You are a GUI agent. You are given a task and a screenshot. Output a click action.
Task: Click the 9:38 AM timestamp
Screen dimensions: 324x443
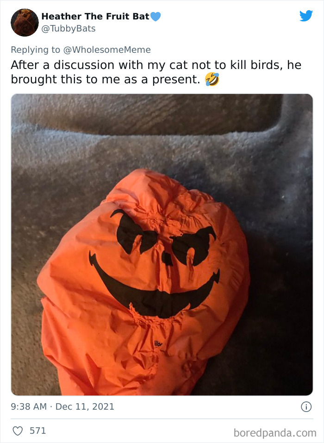[29, 406]
